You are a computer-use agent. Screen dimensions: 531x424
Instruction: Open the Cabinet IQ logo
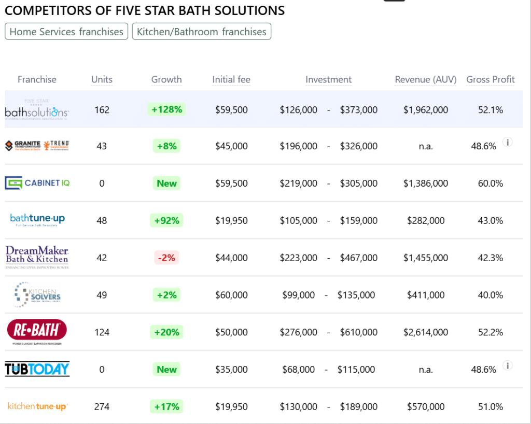tap(37, 183)
